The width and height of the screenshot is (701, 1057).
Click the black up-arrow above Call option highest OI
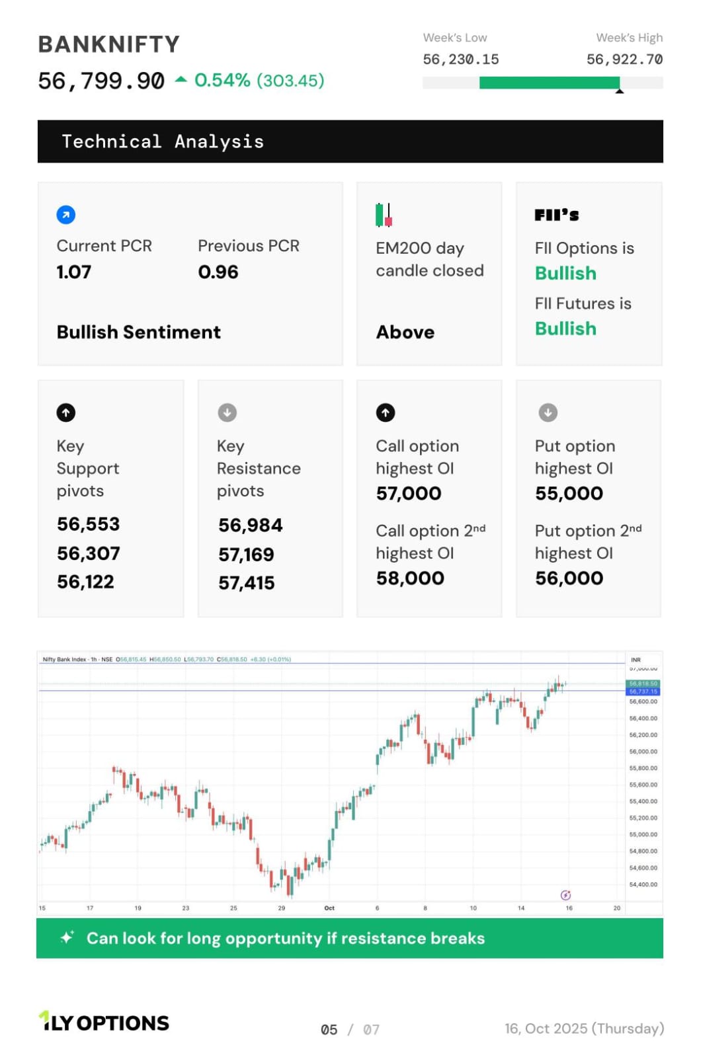[386, 412]
